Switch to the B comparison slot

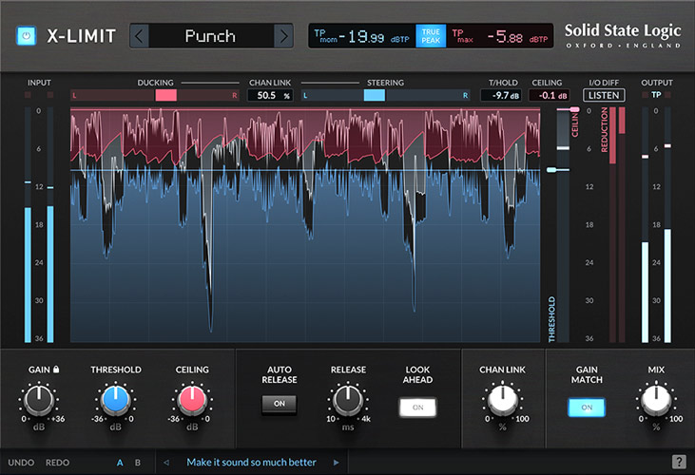(137, 463)
